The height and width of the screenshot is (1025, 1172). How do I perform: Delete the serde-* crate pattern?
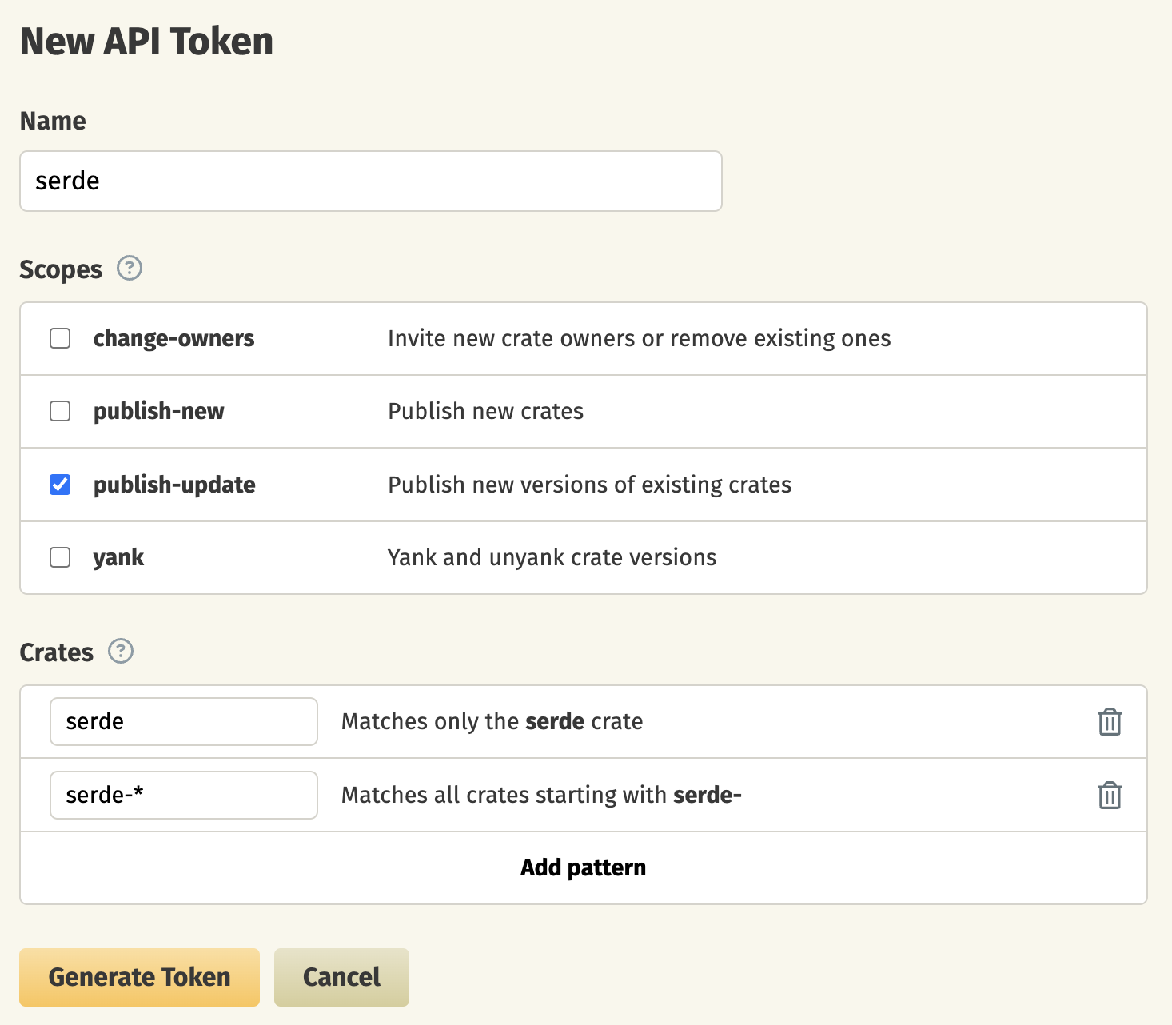pyautogui.click(x=1110, y=795)
